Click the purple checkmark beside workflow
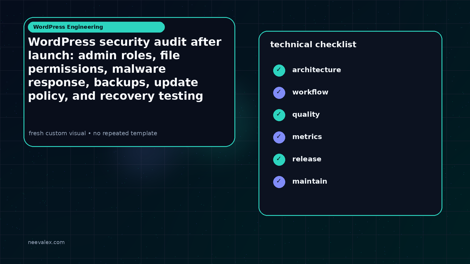The height and width of the screenshot is (264, 470). point(279,93)
